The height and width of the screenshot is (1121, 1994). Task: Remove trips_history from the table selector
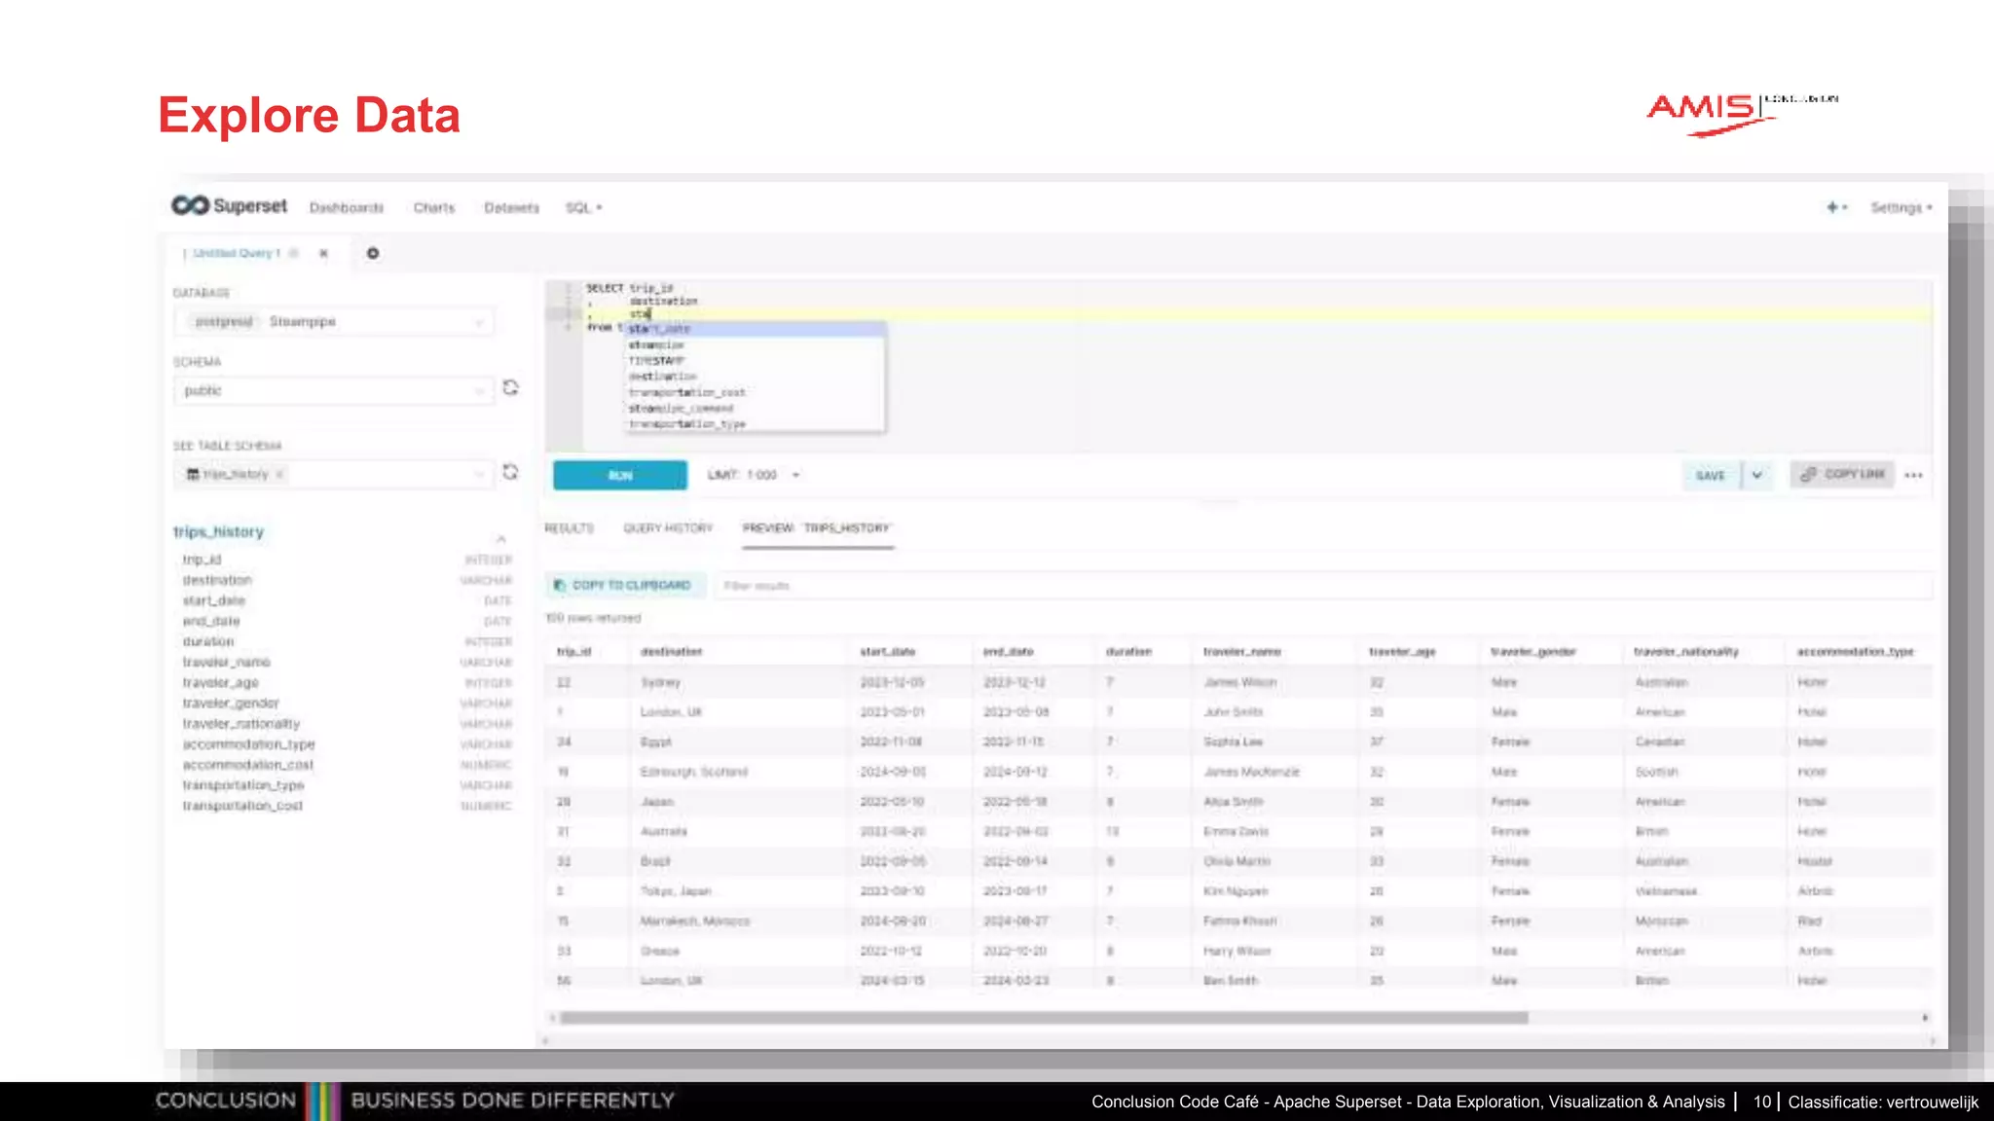click(x=279, y=474)
